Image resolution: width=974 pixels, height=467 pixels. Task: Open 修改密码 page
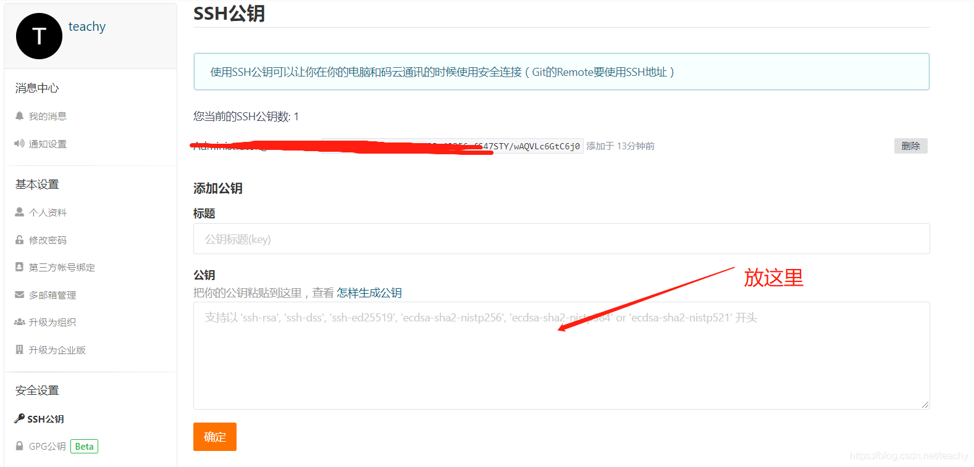coord(48,240)
